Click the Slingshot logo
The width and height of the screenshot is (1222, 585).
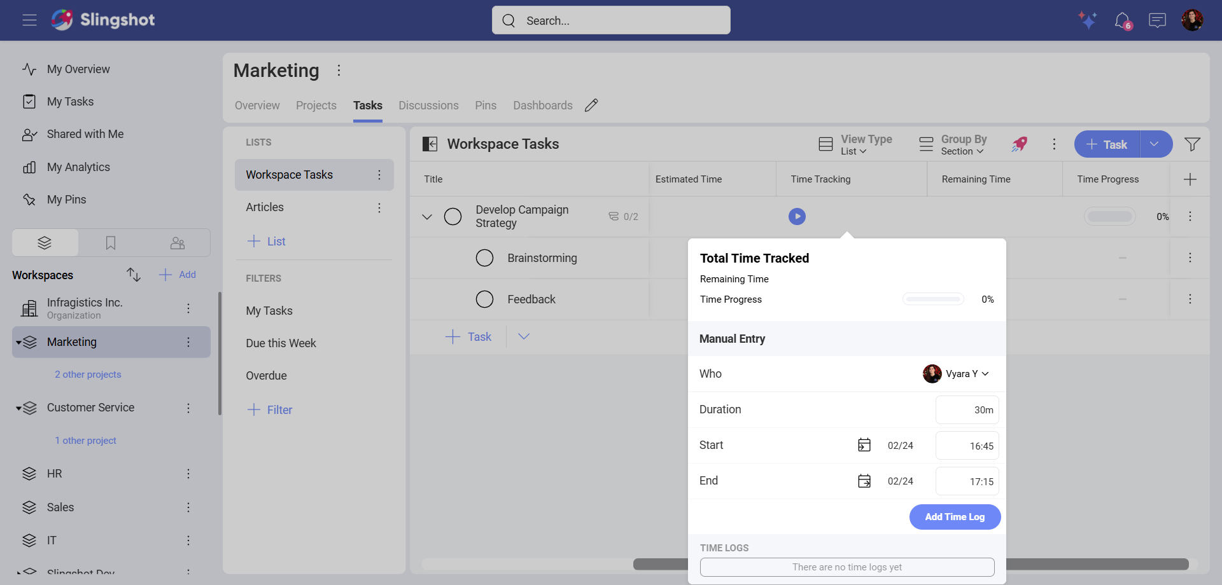pyautogui.click(x=103, y=20)
